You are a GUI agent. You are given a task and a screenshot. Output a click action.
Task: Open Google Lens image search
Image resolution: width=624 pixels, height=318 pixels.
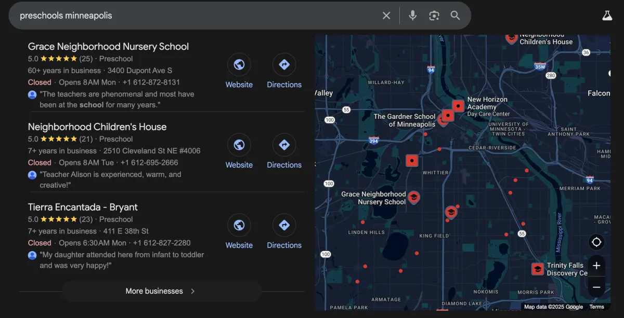pyautogui.click(x=434, y=16)
